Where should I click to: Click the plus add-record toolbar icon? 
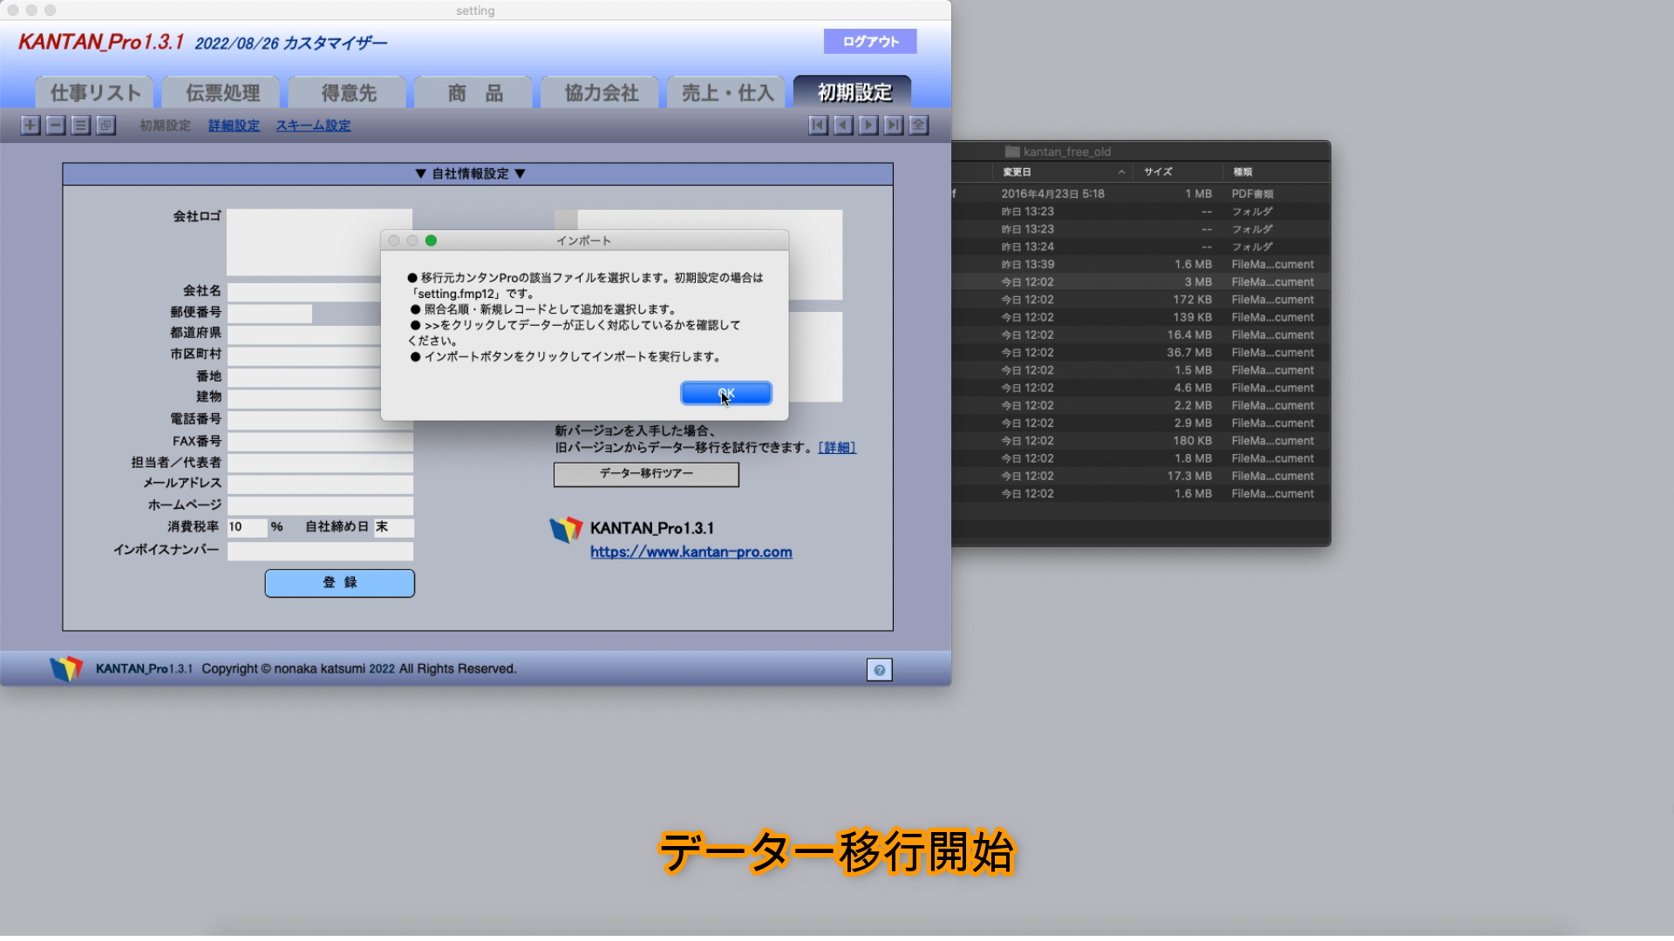pyautogui.click(x=31, y=125)
